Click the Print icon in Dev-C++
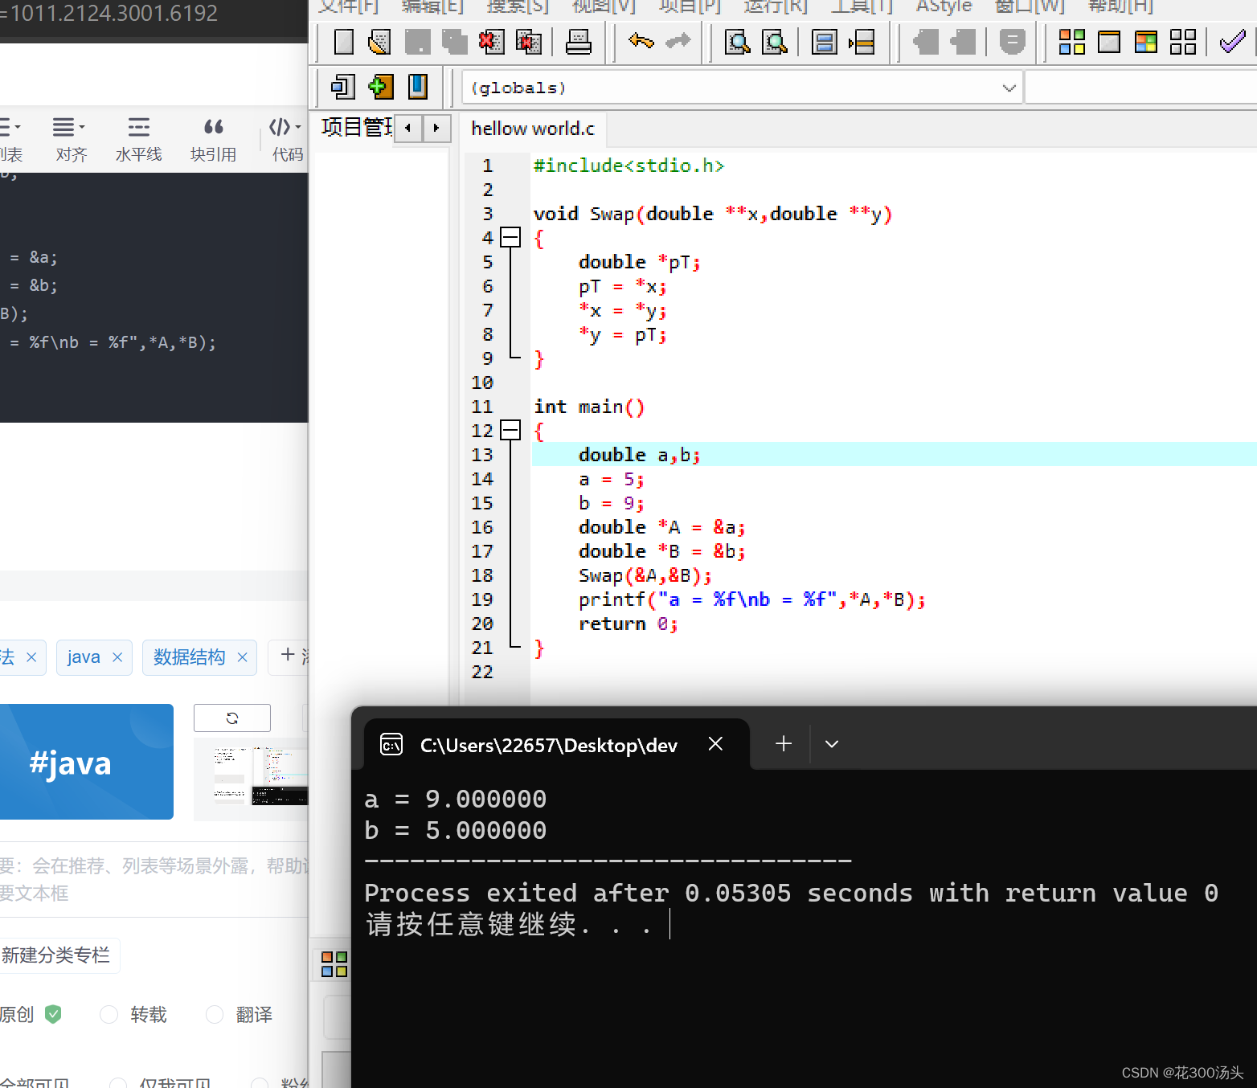 578,42
